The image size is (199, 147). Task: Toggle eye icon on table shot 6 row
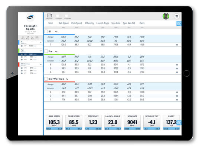(177, 65)
